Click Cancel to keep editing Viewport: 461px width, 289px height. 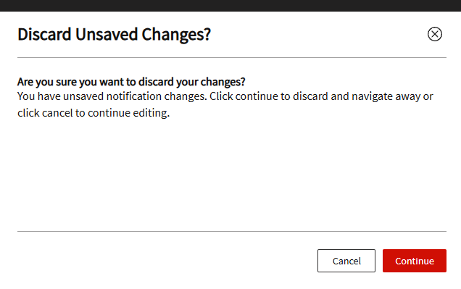(x=346, y=261)
